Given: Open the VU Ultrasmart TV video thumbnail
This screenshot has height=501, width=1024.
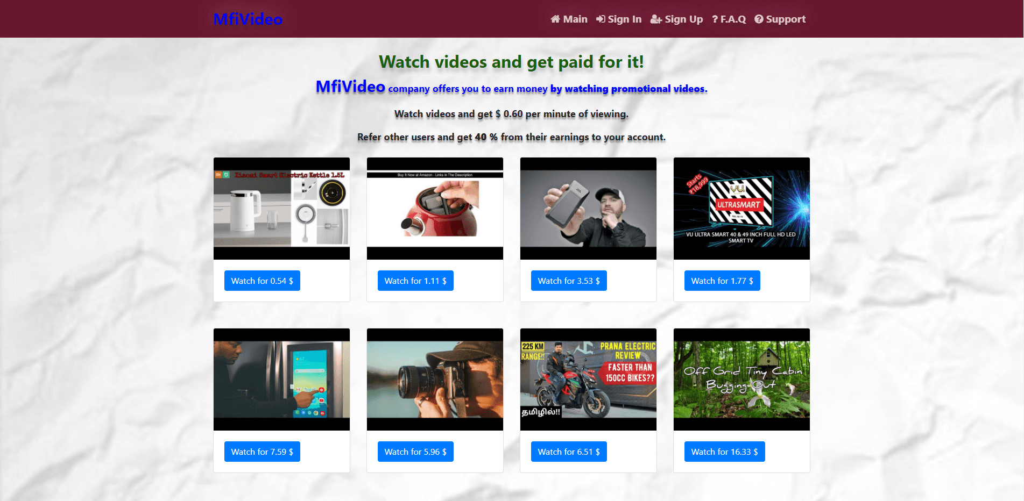Looking at the screenshot, I should tap(741, 209).
